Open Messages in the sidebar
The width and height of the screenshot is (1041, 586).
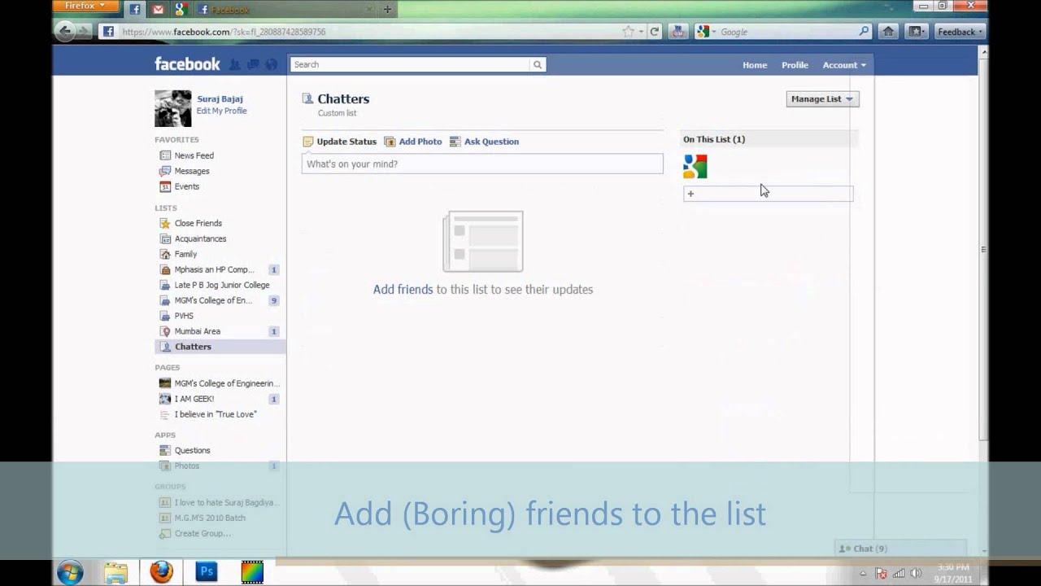pos(192,171)
